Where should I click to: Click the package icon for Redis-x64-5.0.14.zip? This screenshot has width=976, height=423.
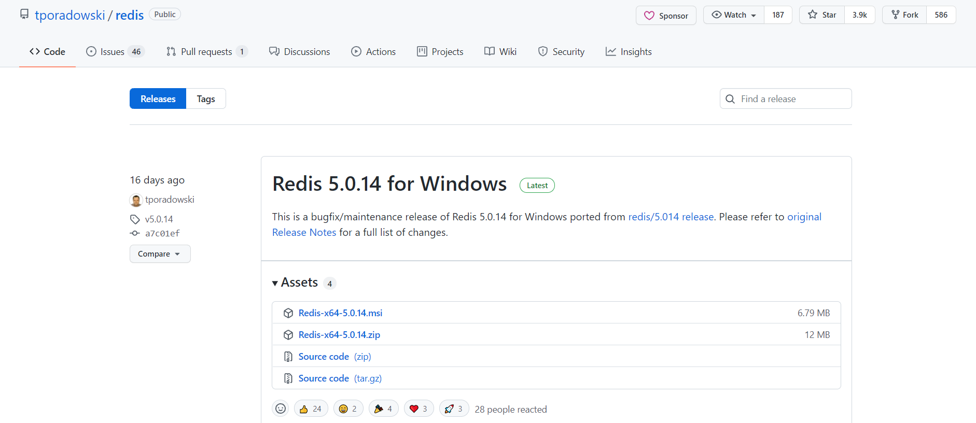click(x=288, y=335)
